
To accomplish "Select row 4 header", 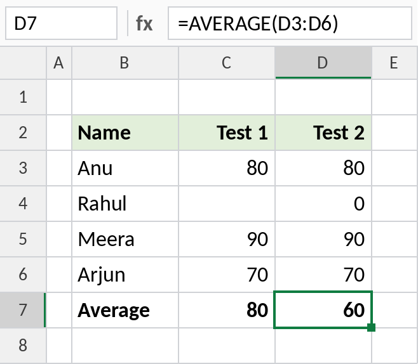I will pos(23,204).
